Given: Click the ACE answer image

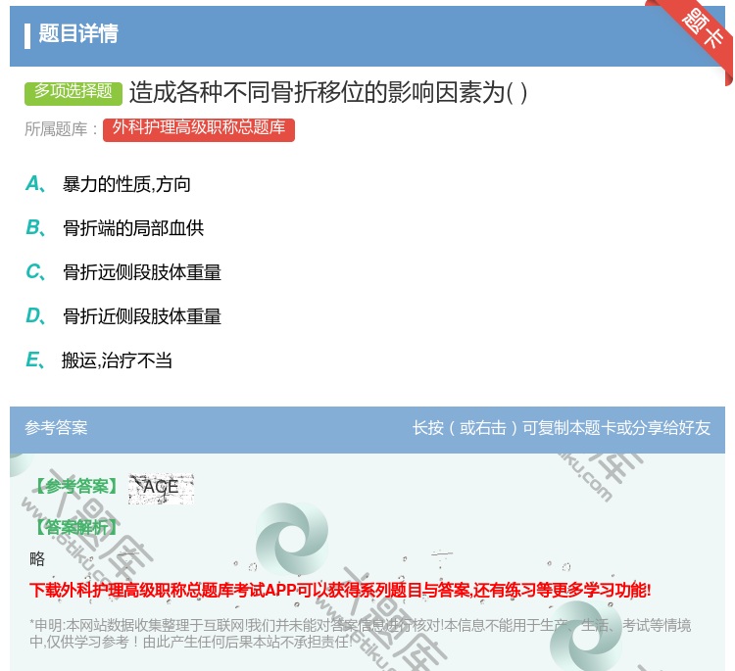Looking at the screenshot, I should click(x=161, y=487).
